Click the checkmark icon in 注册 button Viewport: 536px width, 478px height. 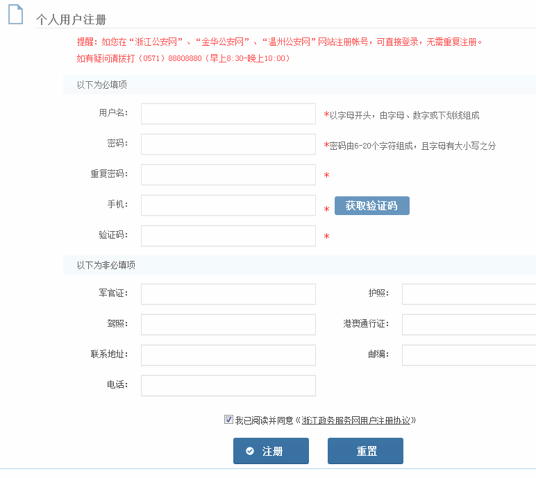pyautogui.click(x=250, y=452)
